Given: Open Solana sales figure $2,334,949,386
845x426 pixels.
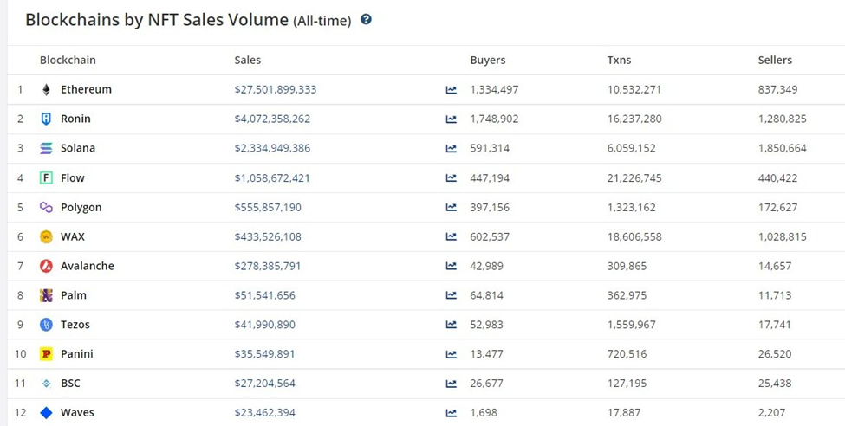Looking at the screenshot, I should click(x=272, y=148).
